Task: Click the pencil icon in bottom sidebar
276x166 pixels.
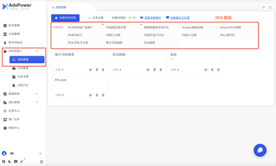Action: pos(22,161)
